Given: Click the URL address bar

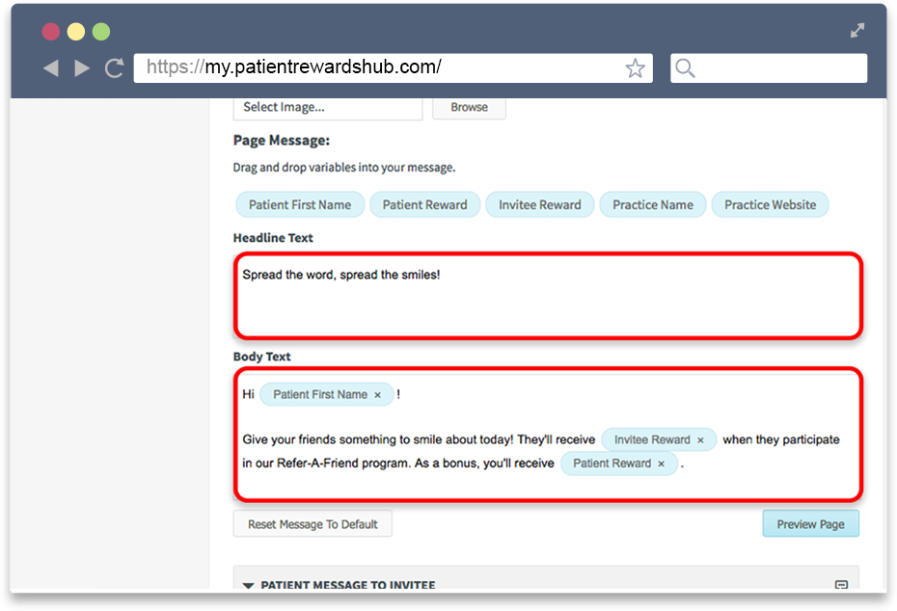Looking at the screenshot, I should point(393,68).
